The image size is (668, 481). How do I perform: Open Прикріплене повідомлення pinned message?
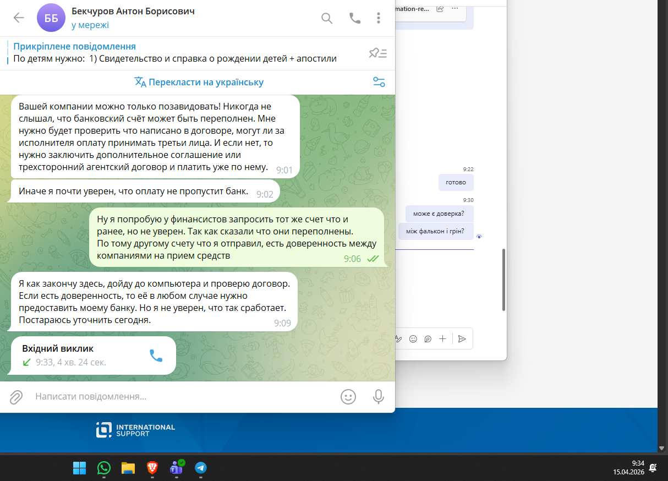click(x=175, y=53)
